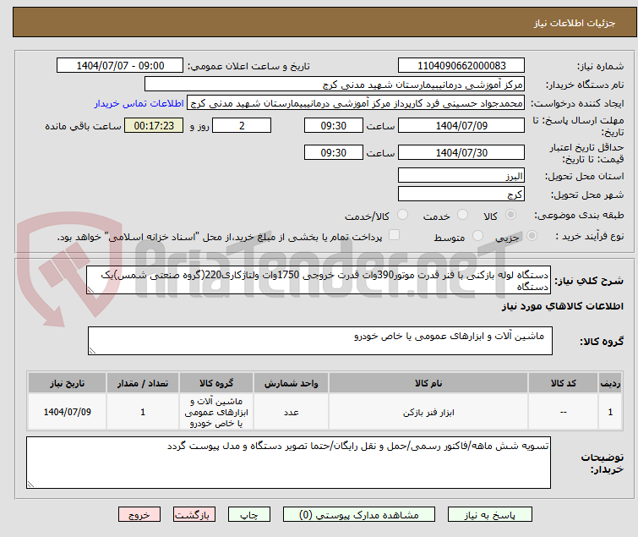Click the استان محل تحویل field

point(461,176)
